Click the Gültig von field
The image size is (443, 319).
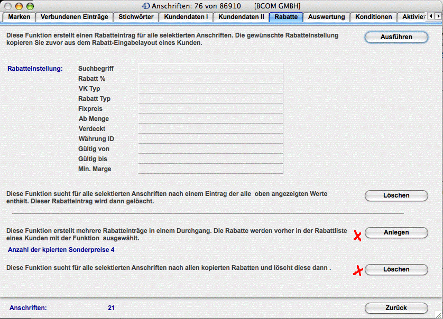(x=210, y=149)
